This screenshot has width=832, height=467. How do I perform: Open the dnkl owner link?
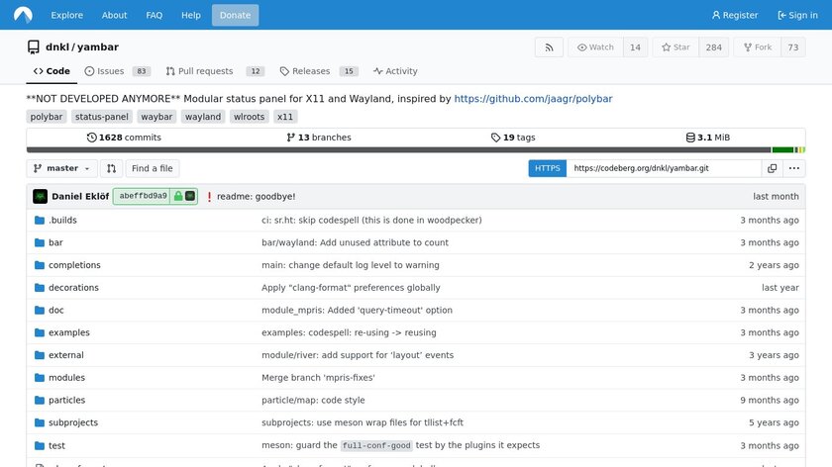coord(57,47)
